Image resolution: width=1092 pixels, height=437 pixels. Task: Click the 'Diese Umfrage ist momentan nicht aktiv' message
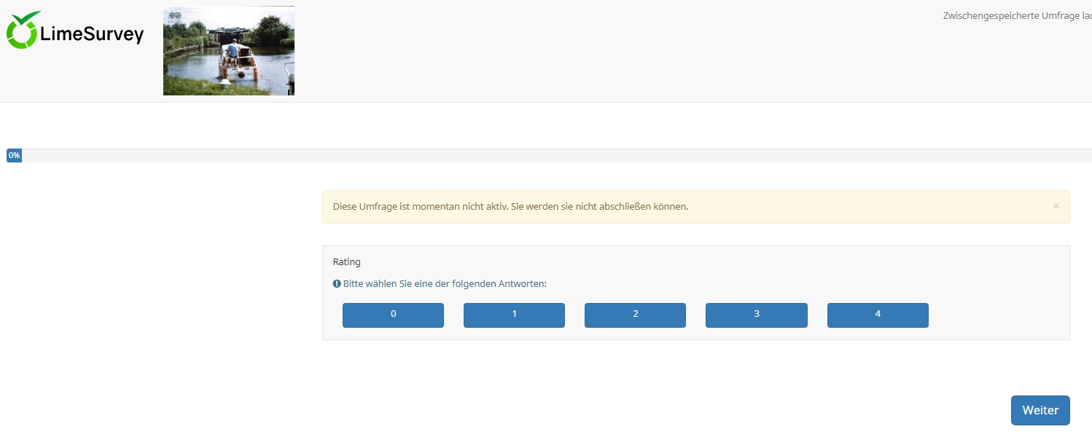tap(510, 207)
